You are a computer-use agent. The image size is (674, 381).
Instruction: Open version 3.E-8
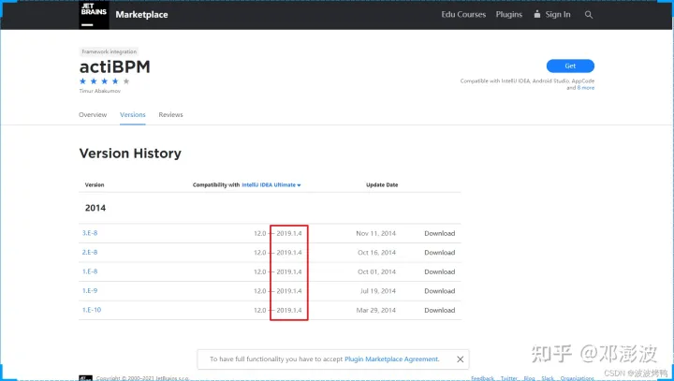[x=90, y=233]
